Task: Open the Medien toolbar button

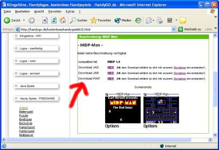Action: [x=123, y=20]
